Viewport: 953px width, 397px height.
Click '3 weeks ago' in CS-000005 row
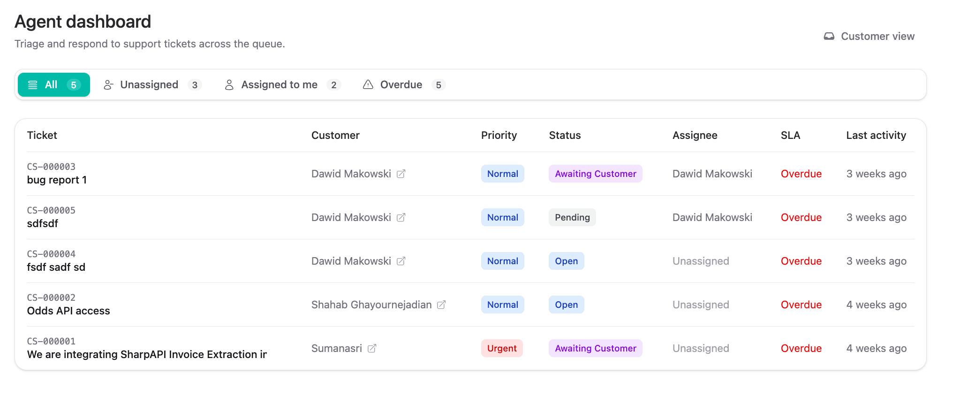tap(876, 218)
